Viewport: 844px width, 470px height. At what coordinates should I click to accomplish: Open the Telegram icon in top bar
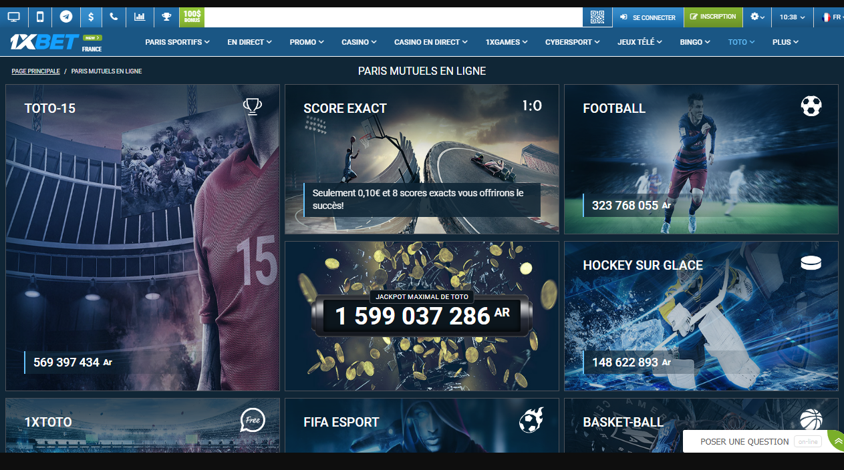[65, 17]
